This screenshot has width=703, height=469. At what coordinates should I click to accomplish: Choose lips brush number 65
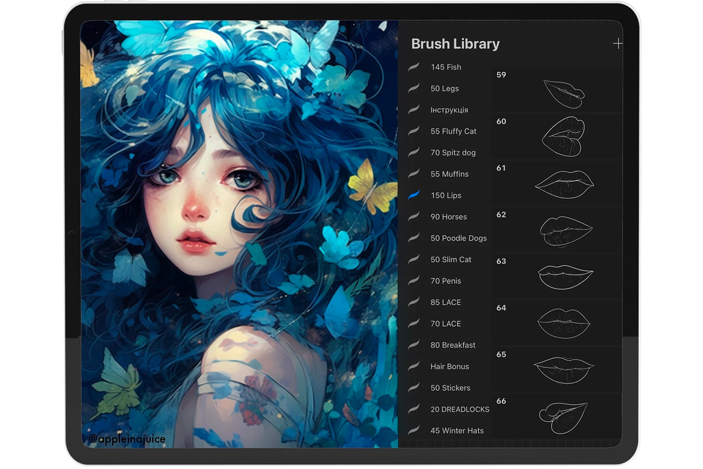[557, 369]
